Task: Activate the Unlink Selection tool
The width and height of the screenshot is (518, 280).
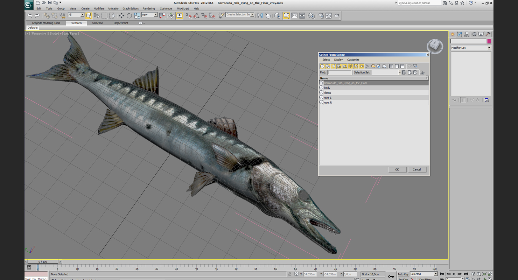Action: point(54,16)
